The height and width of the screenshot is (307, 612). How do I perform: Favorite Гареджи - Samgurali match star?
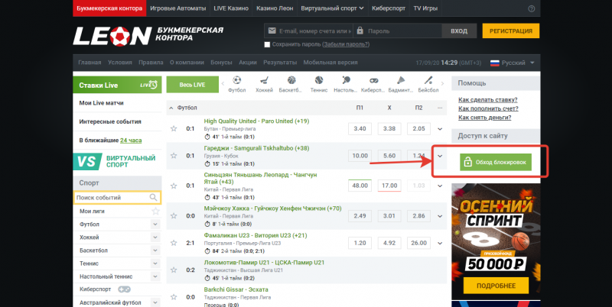click(174, 156)
